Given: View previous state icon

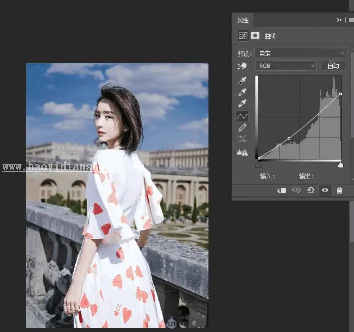Looking at the screenshot, I should point(296,190).
